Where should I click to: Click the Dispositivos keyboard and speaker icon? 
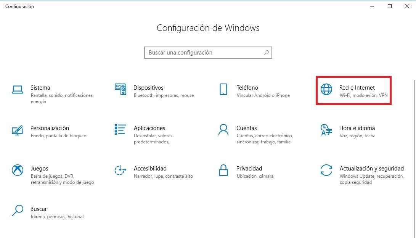click(x=120, y=89)
